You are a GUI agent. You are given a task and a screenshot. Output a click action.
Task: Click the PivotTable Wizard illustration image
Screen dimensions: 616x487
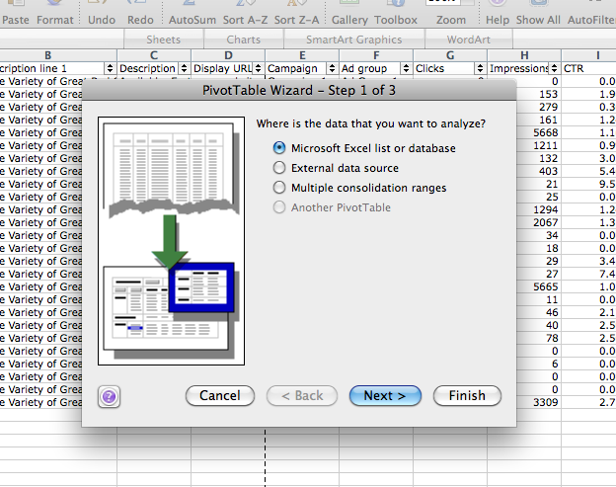[x=172, y=241]
